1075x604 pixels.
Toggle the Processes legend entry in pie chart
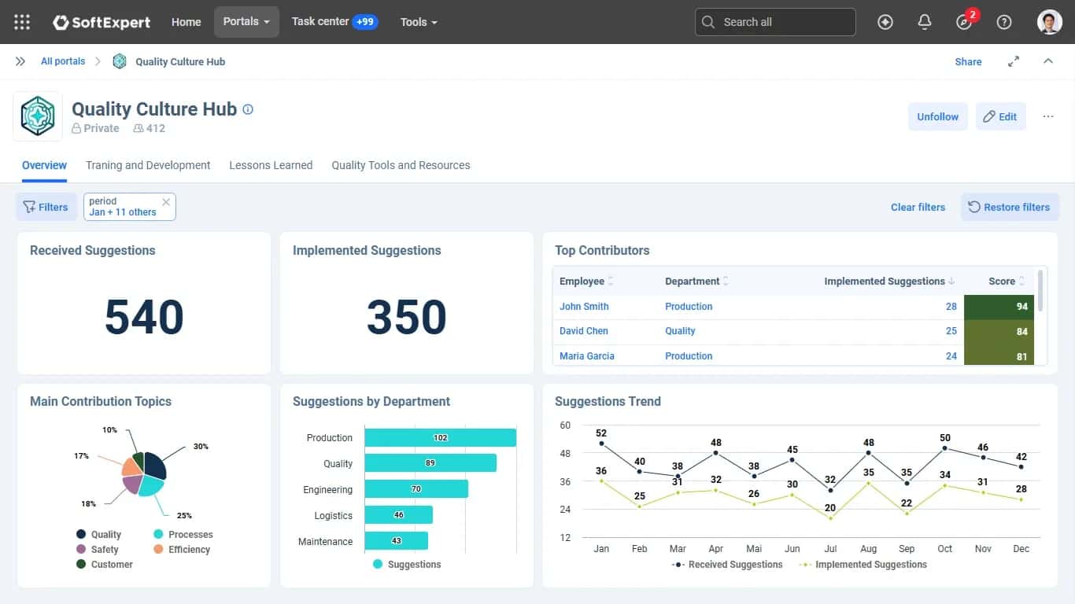click(x=183, y=535)
